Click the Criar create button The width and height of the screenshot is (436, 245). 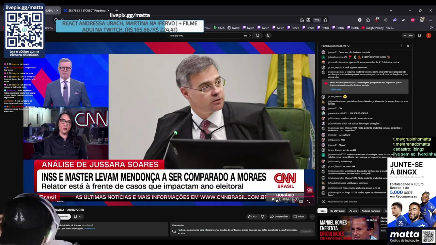[x=408, y=35]
